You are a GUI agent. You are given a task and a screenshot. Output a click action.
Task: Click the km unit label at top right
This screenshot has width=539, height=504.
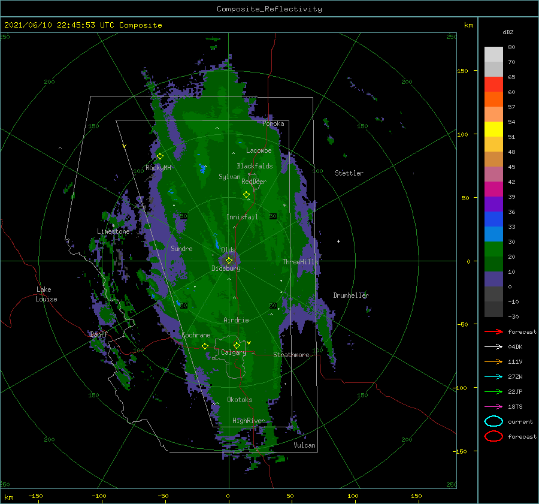click(468, 25)
